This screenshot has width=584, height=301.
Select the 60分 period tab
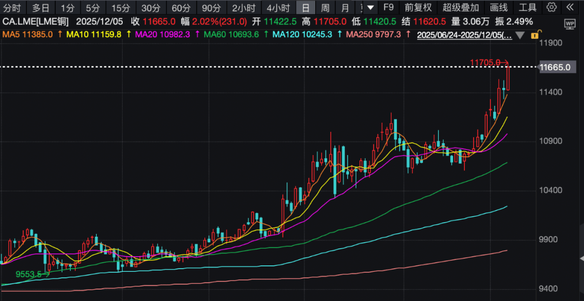coord(181,8)
